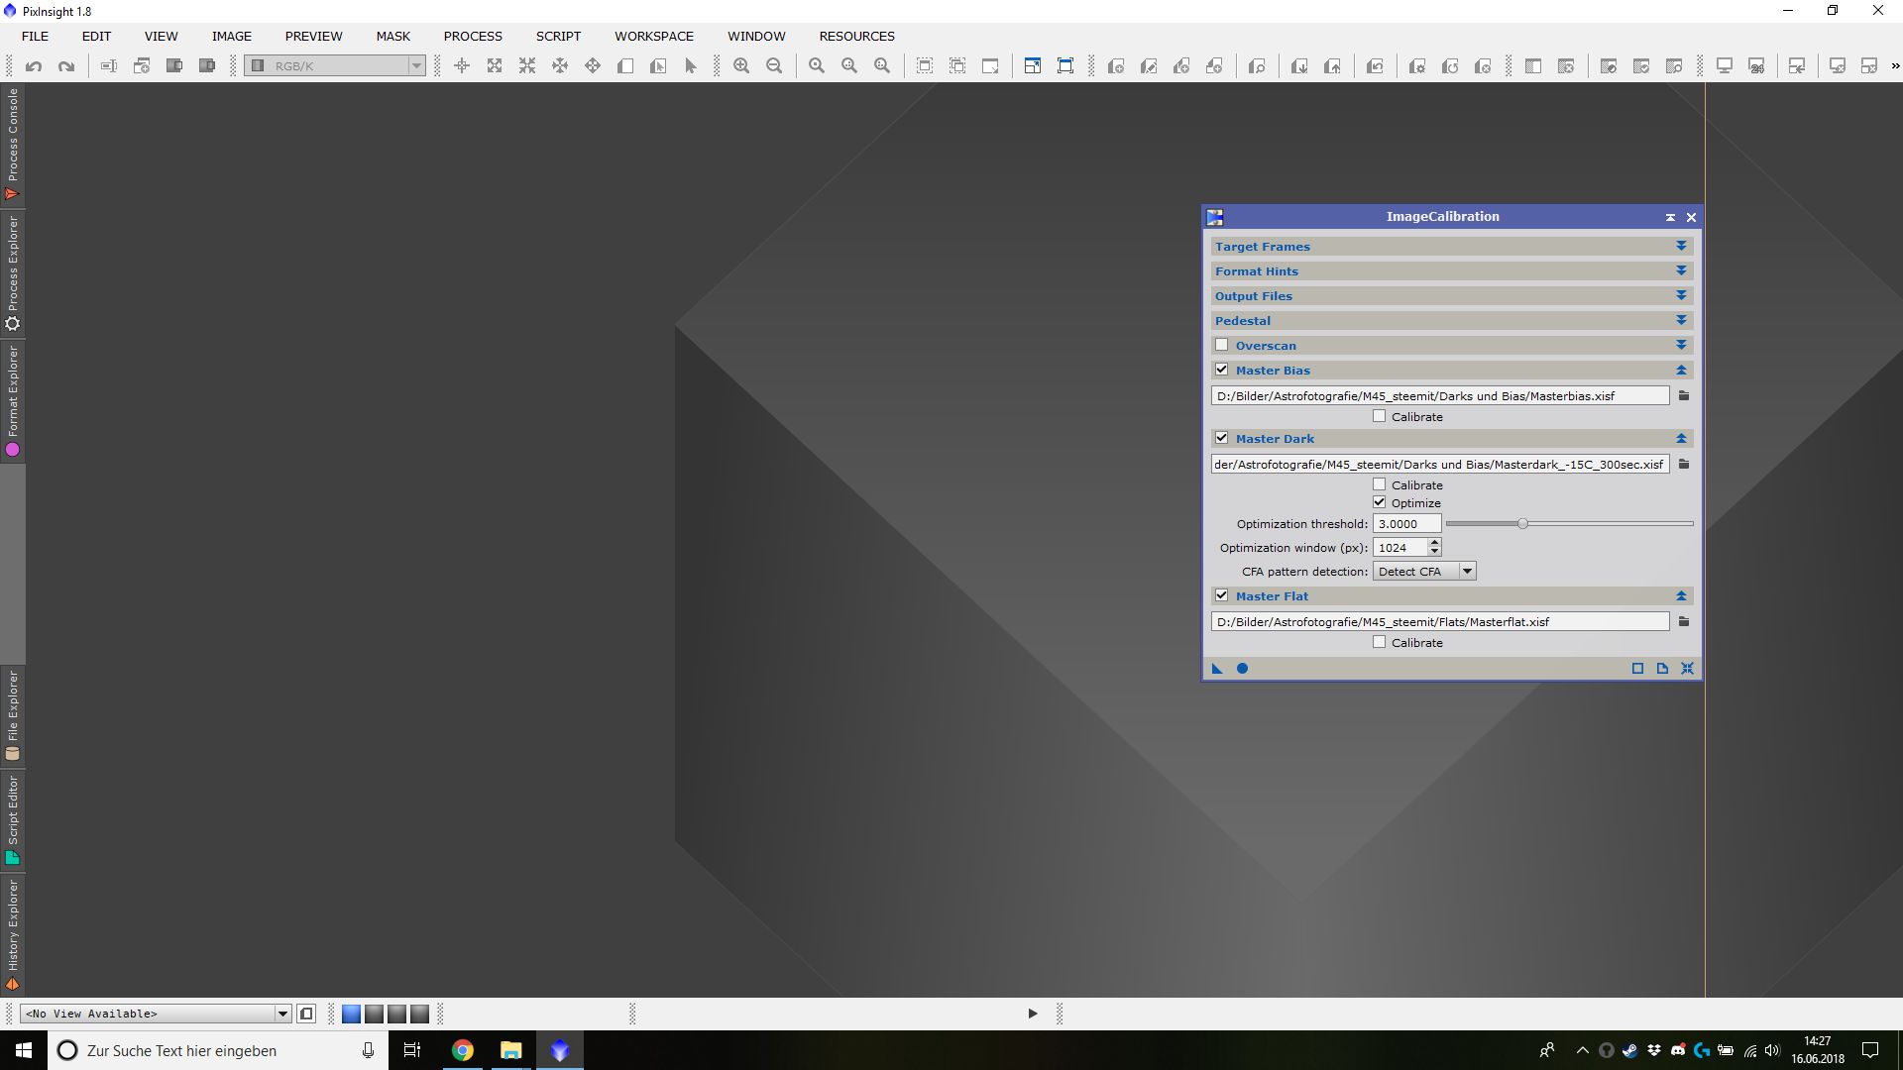This screenshot has width=1903, height=1070.
Task: Collapse the Master Dark section
Action: point(1681,438)
